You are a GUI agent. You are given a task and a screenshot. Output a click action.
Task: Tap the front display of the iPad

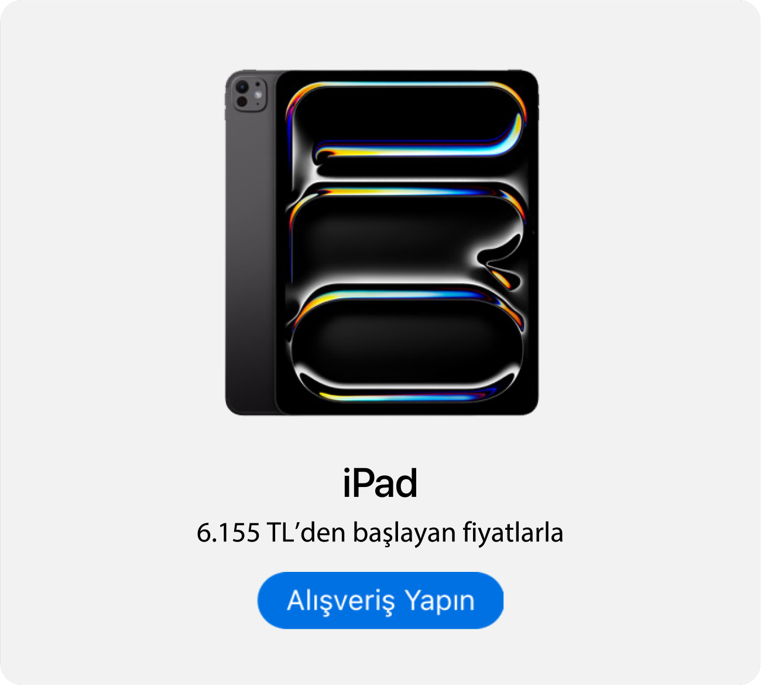[407, 243]
